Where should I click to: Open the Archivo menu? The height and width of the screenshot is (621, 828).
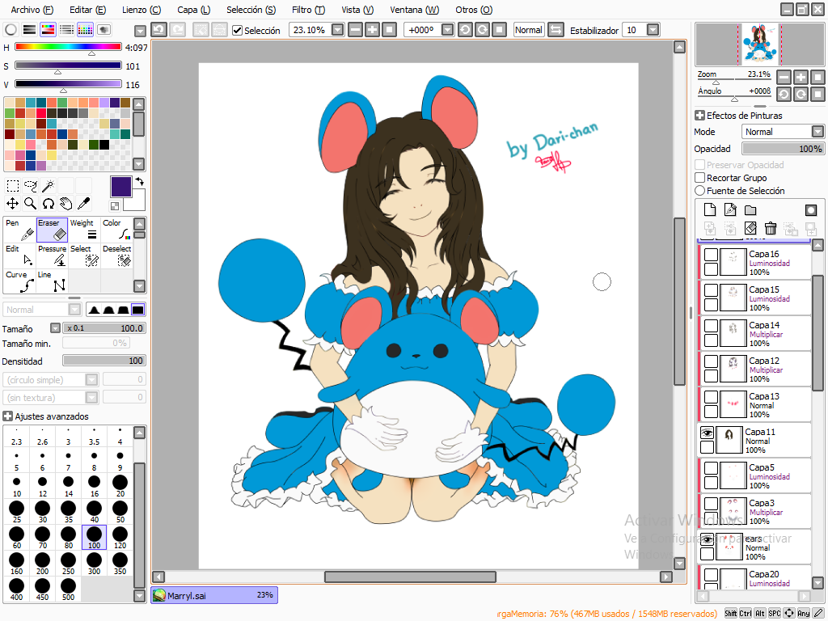point(32,10)
